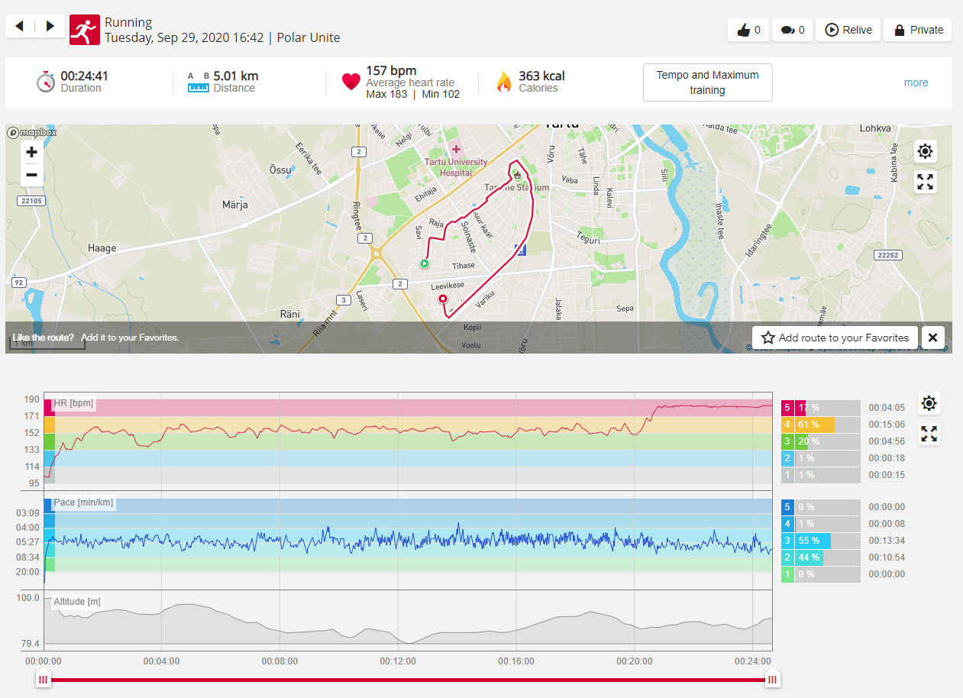Click the Altitude [m] graph label

[x=77, y=602]
